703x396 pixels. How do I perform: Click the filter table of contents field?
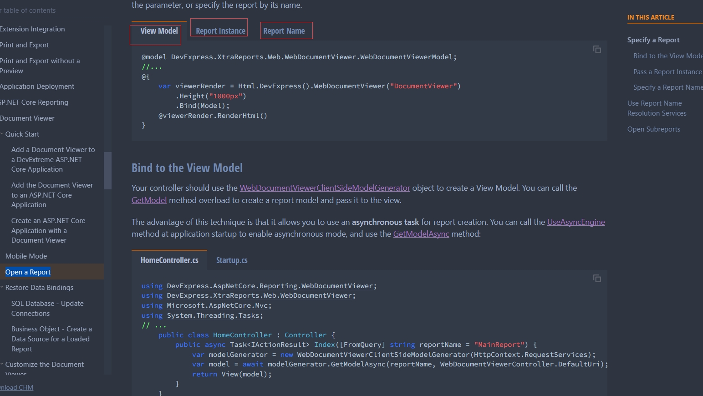tap(52, 10)
